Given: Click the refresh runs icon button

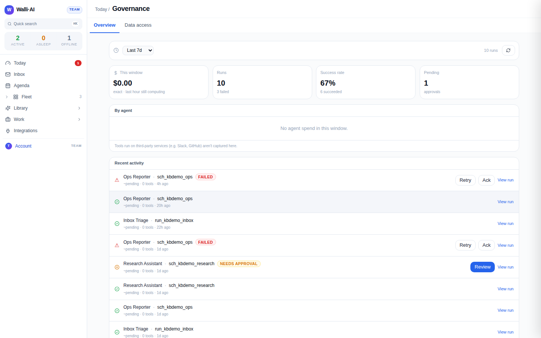Looking at the screenshot, I should tap(508, 50).
